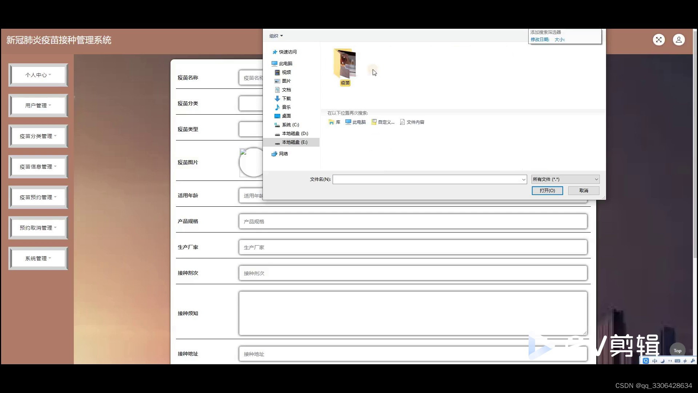Open 图片 folder in sidebar
Screen dimensions: 698x393
click(x=286, y=81)
